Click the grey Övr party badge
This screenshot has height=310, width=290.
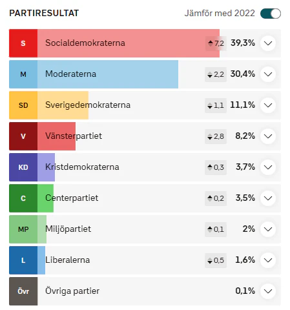(23, 291)
